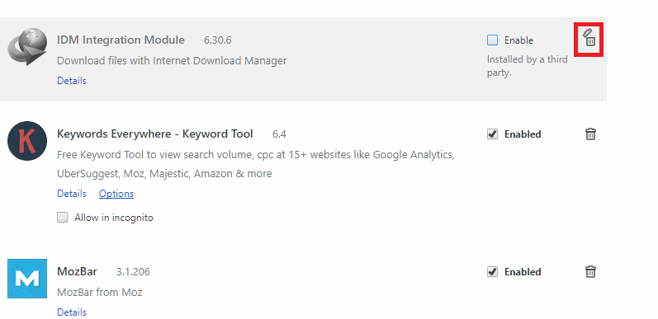Click the IDM globe extension icon
The height and width of the screenshot is (319, 658).
coord(27,46)
